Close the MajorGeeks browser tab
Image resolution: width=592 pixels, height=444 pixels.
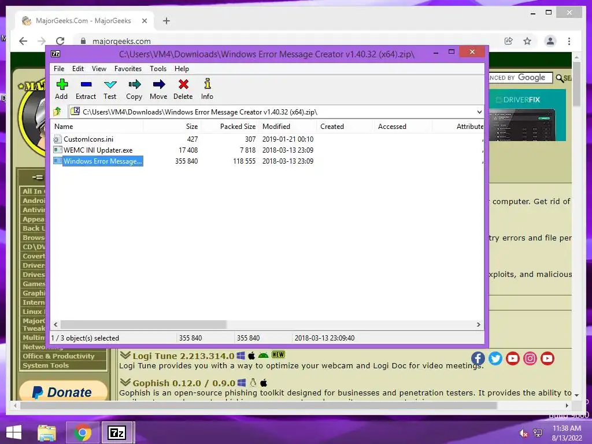pos(144,21)
